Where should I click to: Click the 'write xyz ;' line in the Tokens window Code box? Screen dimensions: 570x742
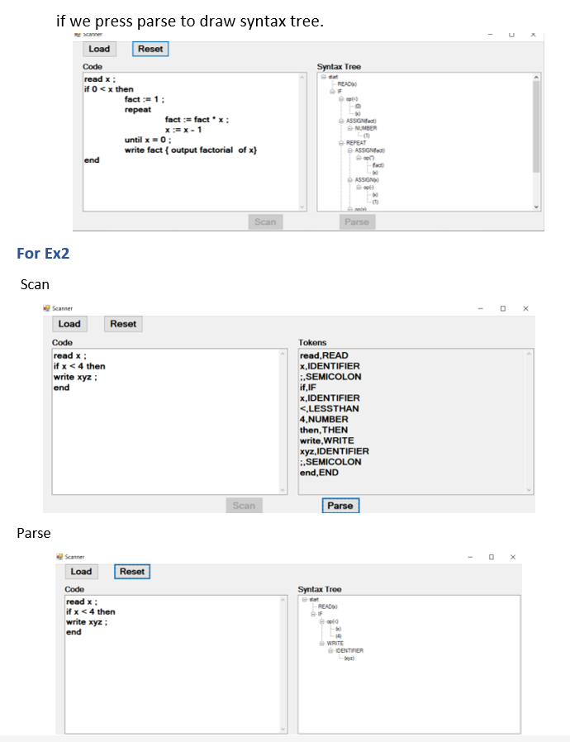(75, 377)
